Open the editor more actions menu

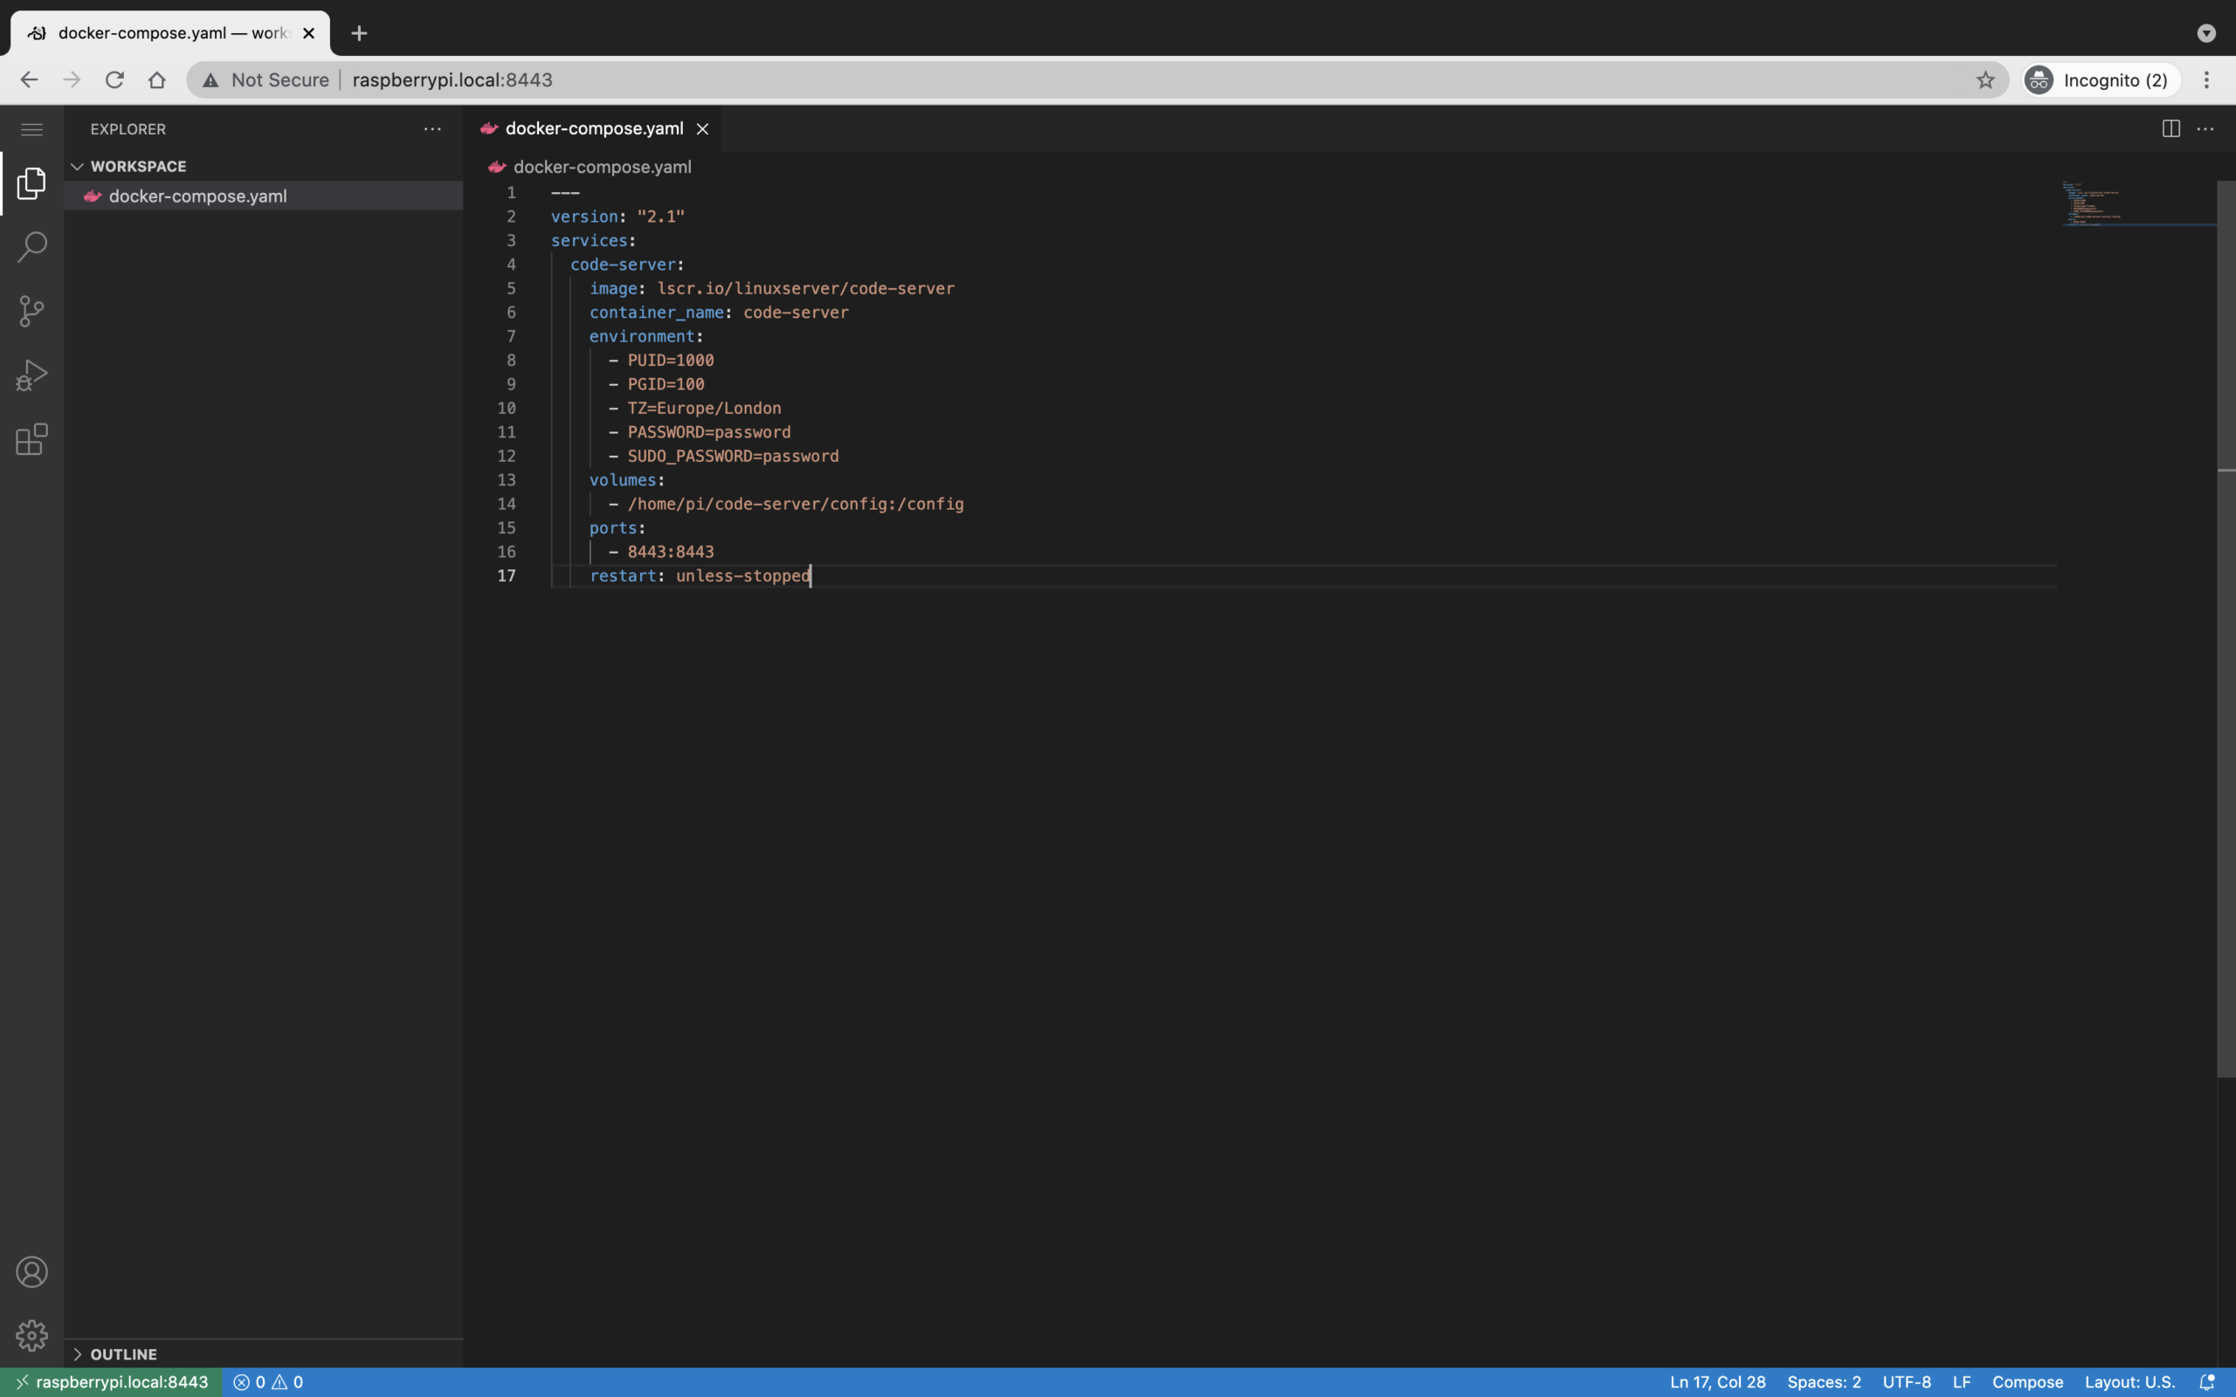2206,128
